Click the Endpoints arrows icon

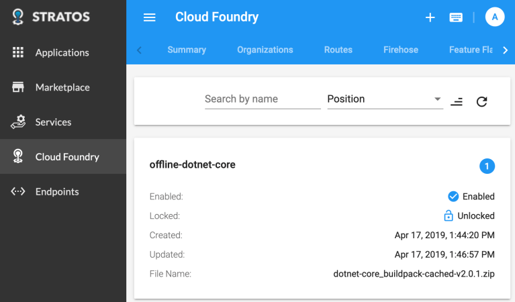point(18,191)
